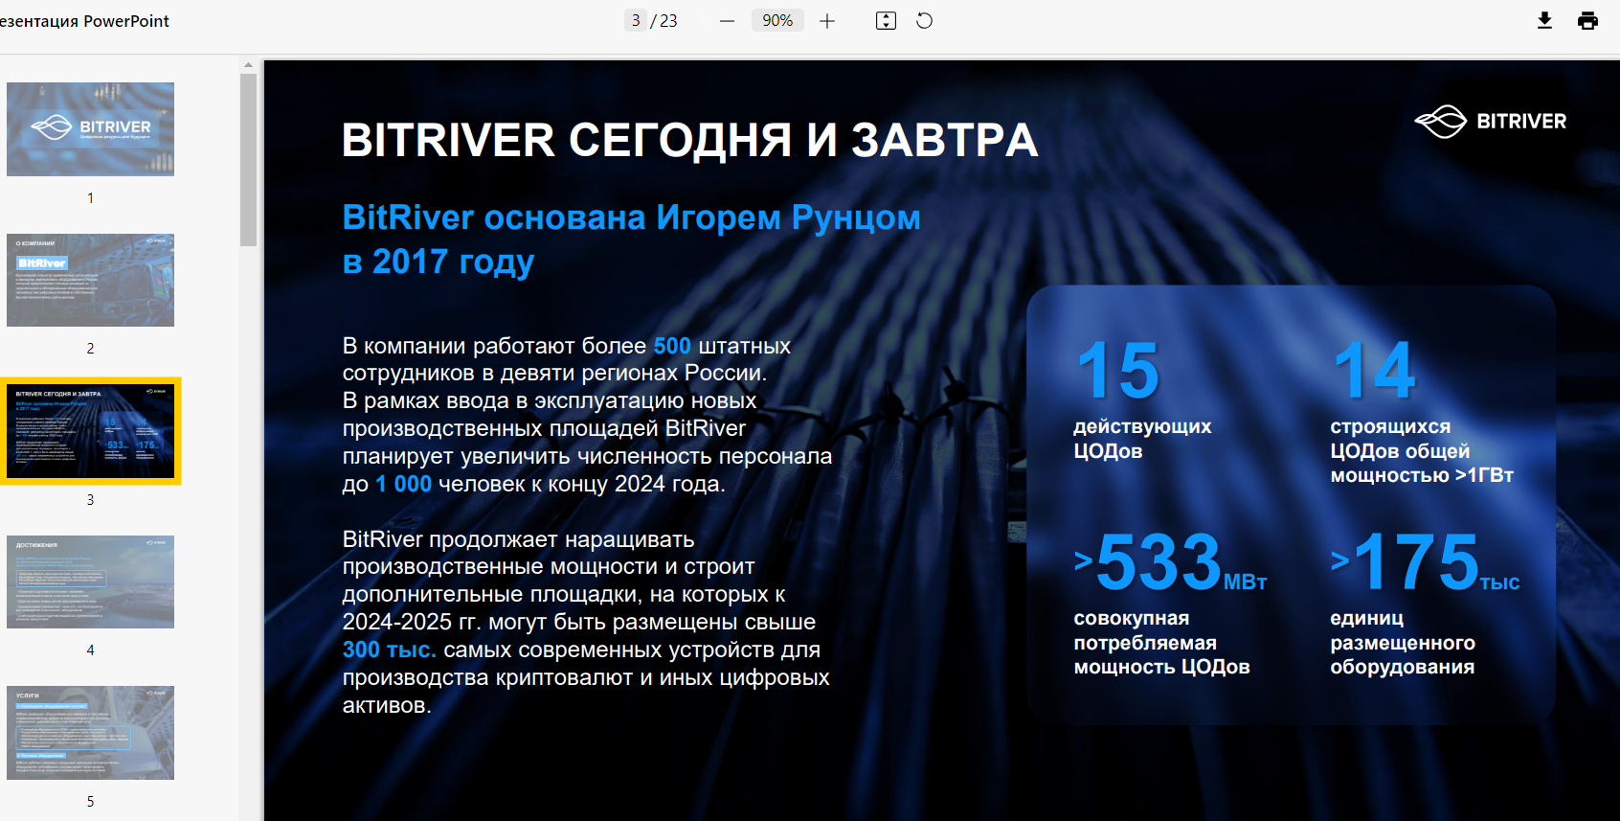Viewport: 1620px width, 821px height.
Task: Click the 15 действующих ЦОДов statistic
Action: [x=1141, y=399]
